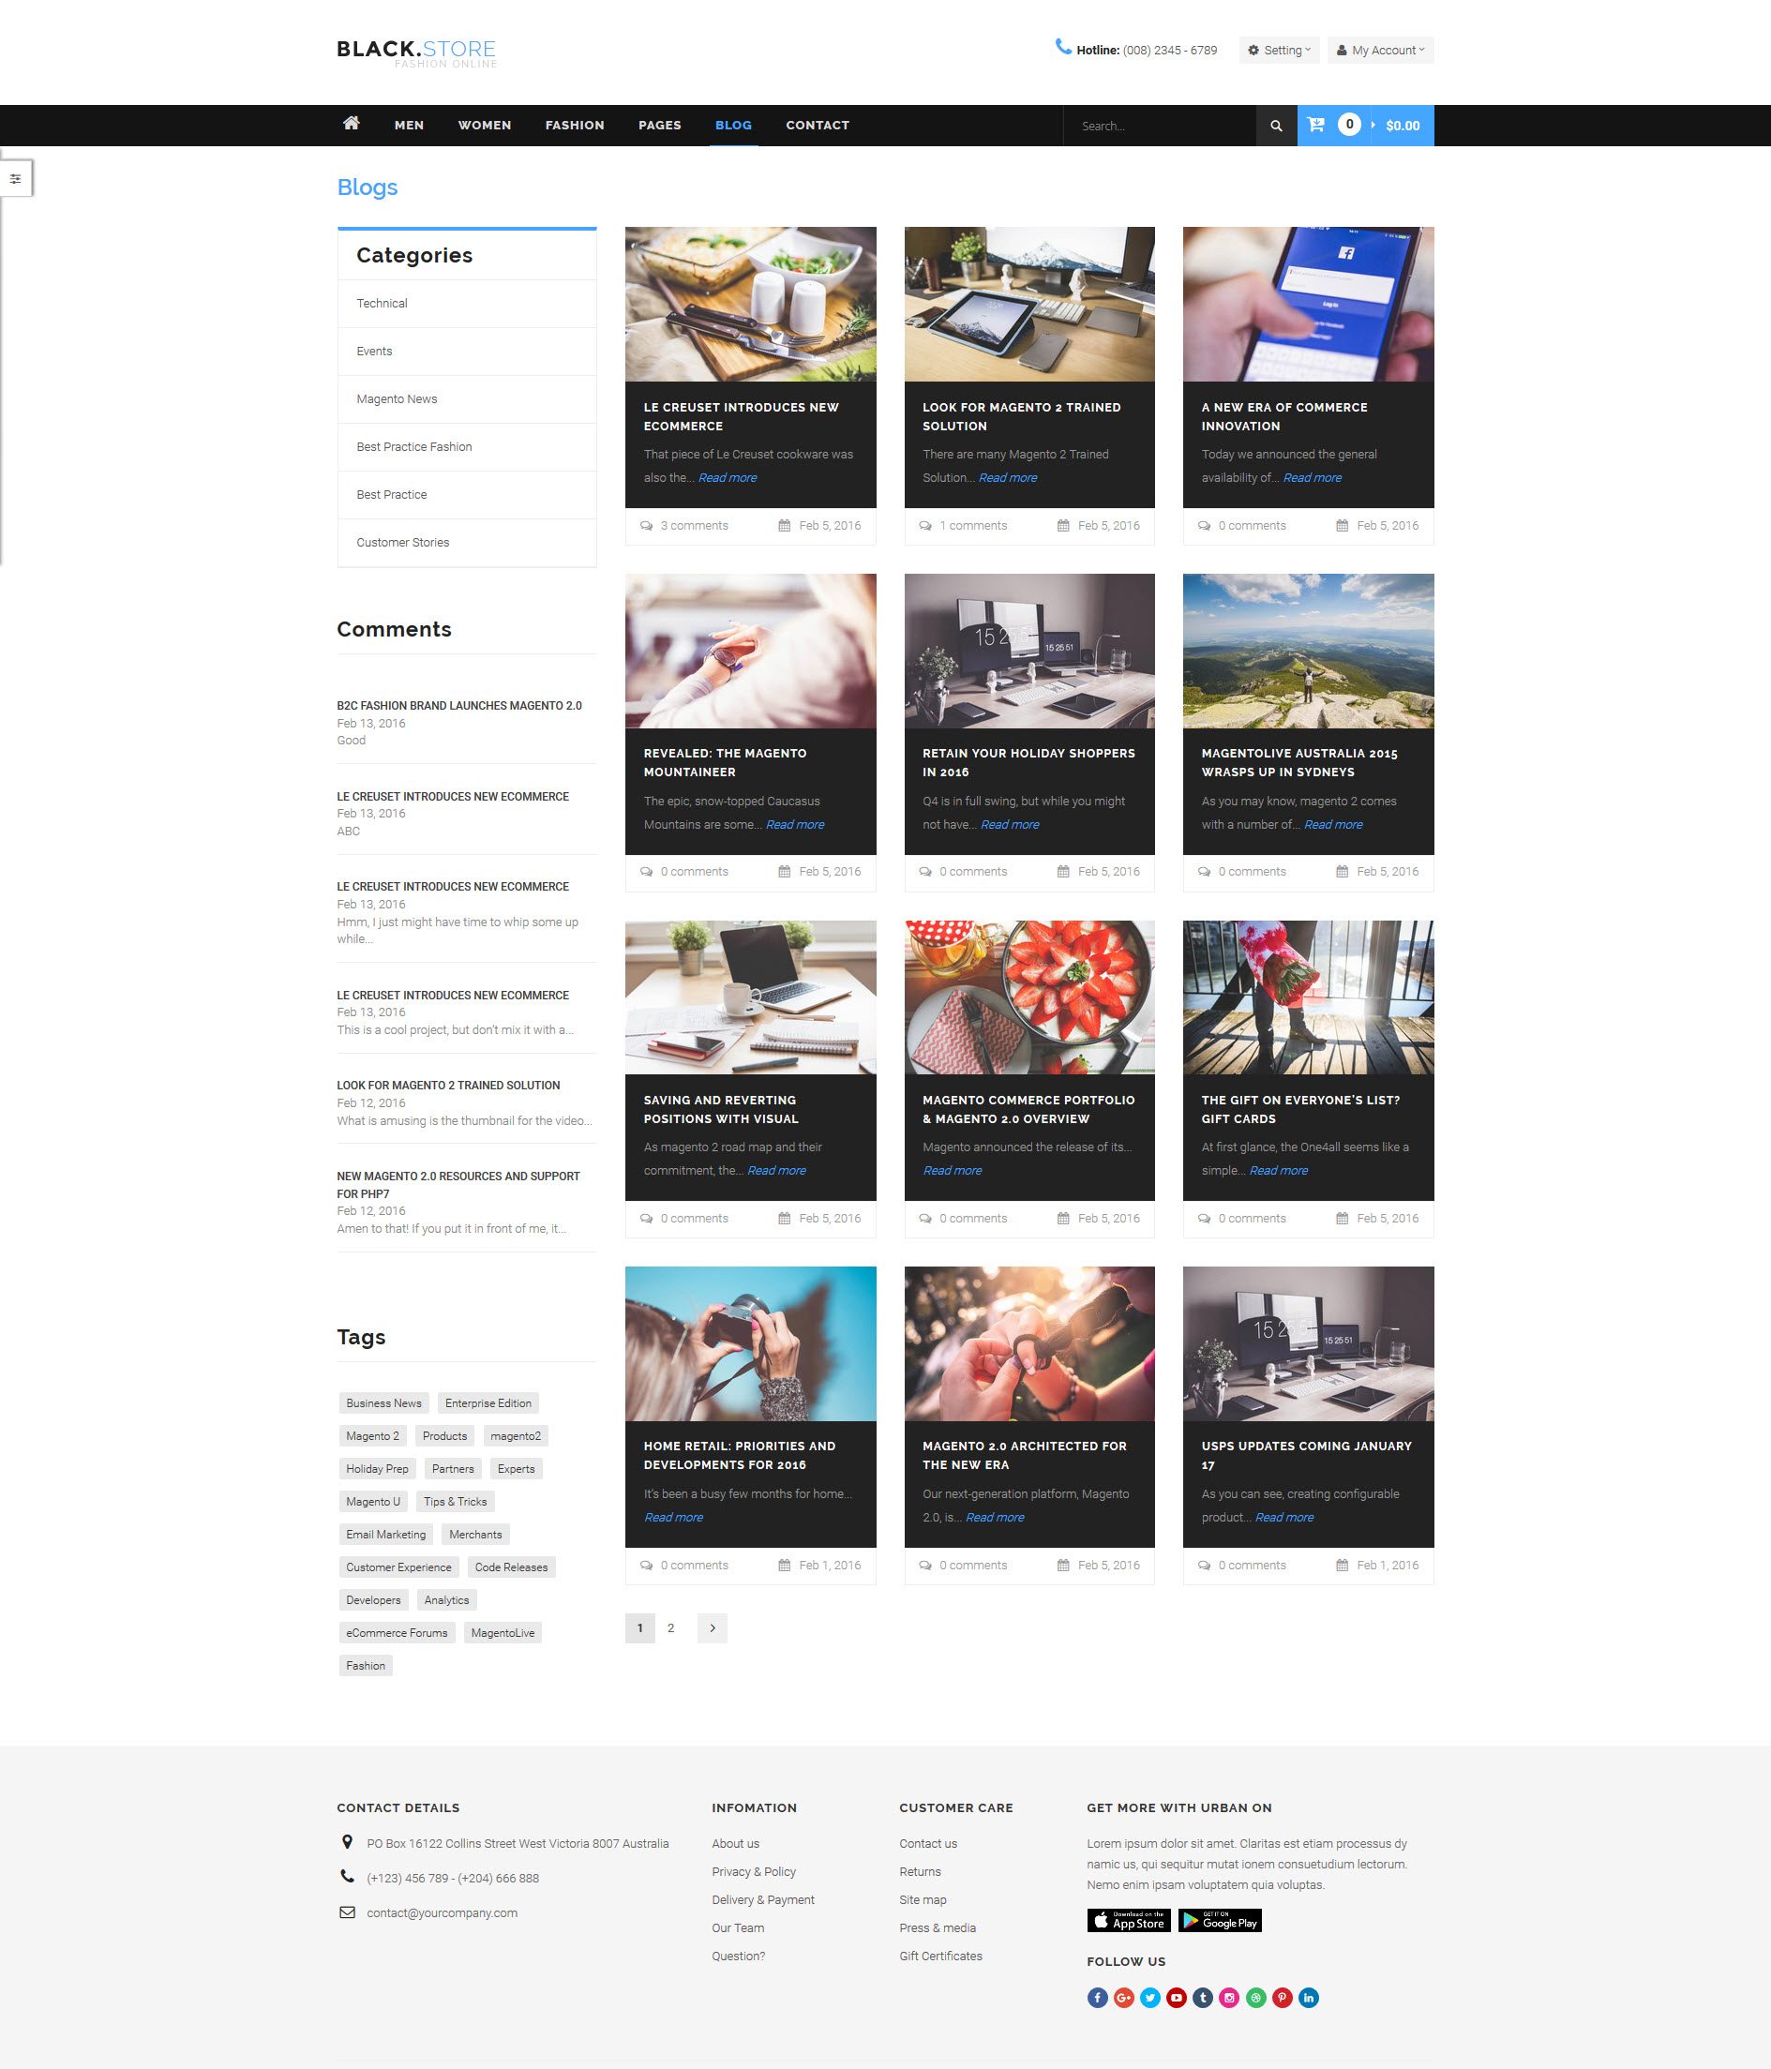This screenshot has height=2069, width=1771.
Task: Click the App Store download badge
Action: [x=1129, y=1920]
